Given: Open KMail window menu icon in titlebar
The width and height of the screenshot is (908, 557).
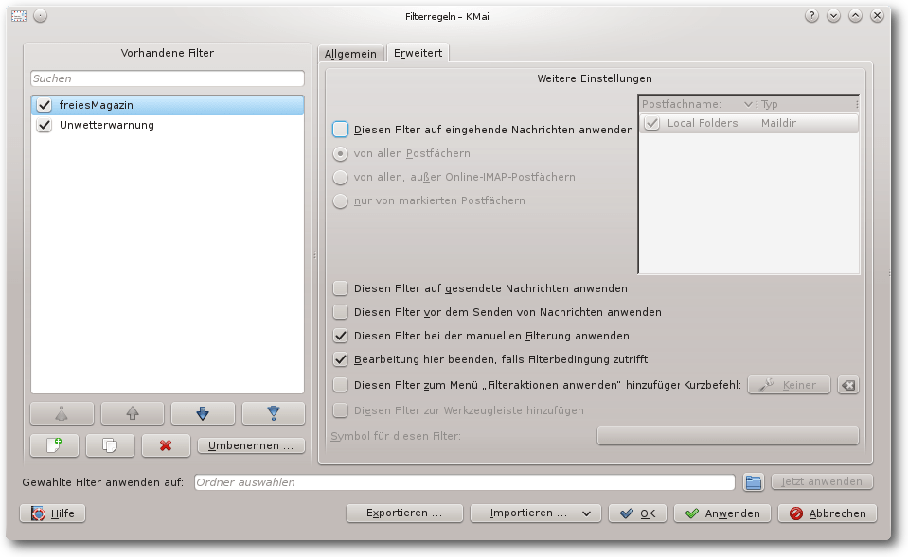Looking at the screenshot, I should pos(19,16).
